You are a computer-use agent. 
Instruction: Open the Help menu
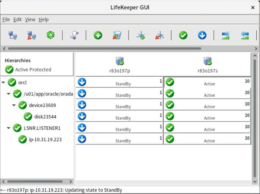point(44,19)
